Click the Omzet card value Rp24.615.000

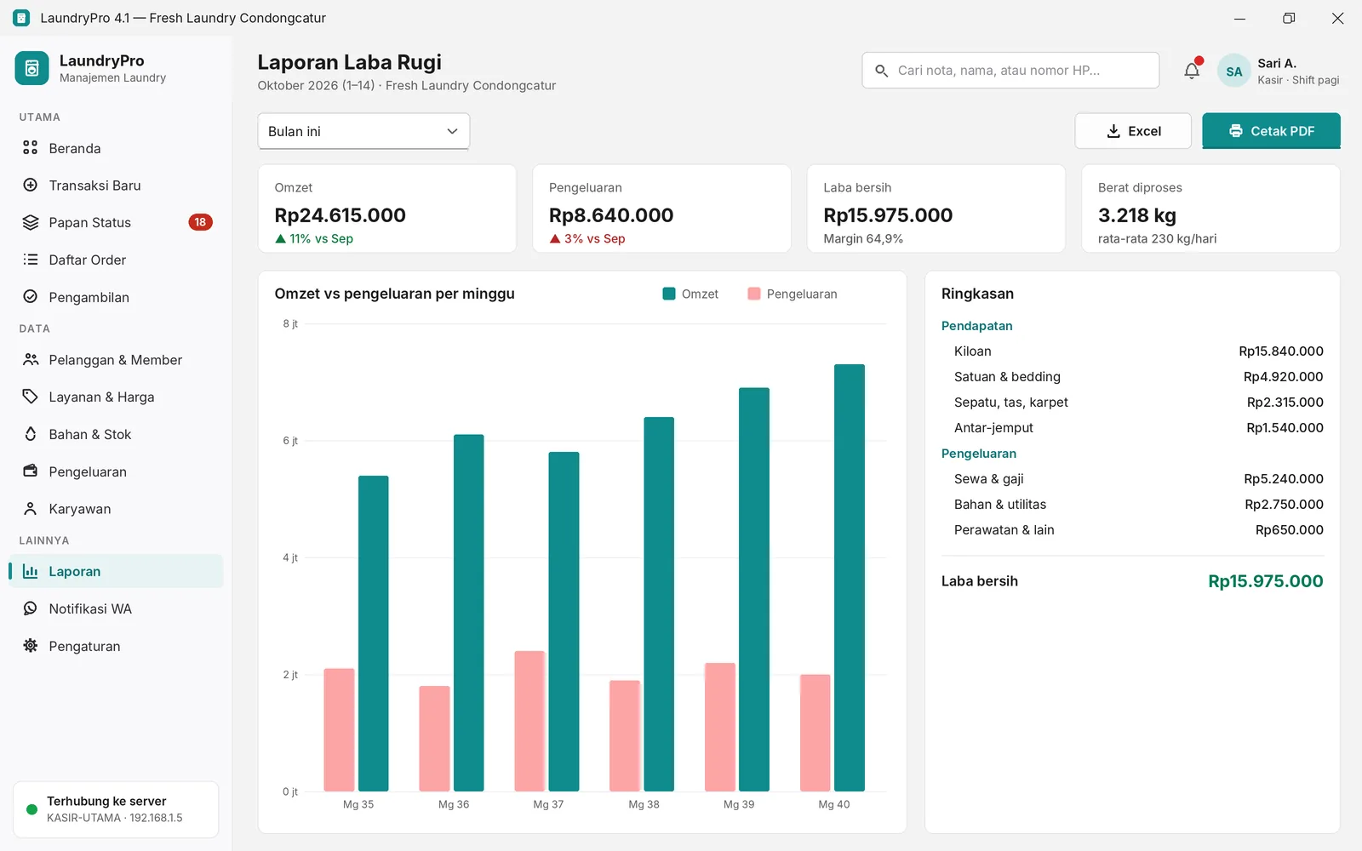click(x=340, y=215)
